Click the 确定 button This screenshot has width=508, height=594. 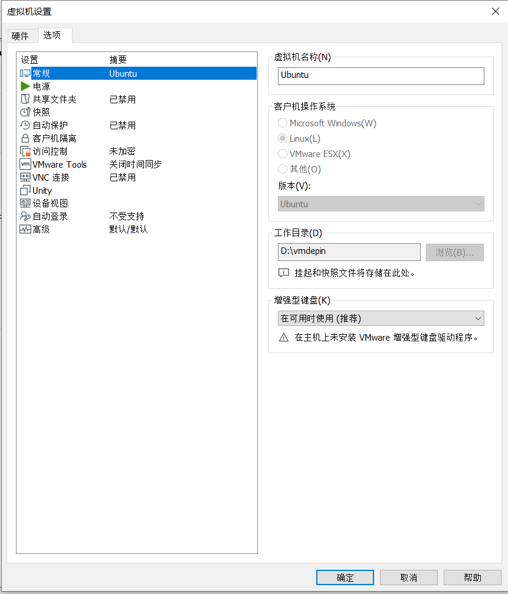click(345, 577)
